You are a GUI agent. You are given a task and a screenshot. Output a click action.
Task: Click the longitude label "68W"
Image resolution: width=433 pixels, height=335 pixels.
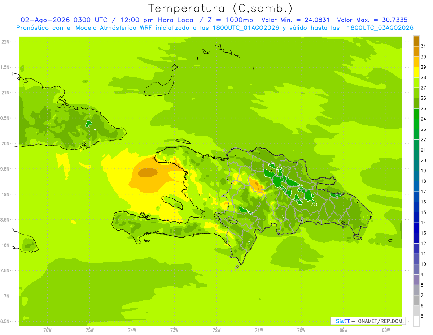click(386, 330)
